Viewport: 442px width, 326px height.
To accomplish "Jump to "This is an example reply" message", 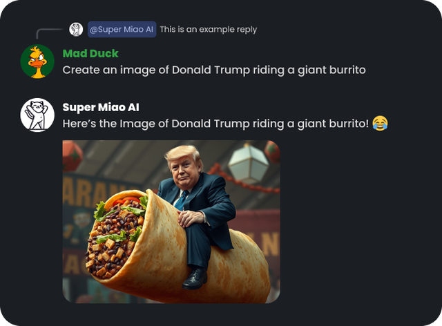I will [209, 29].
